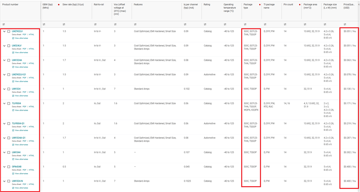The image size is (360, 192).
Task: Click View alternates icon for TLV9004
Action: coord(13,110)
